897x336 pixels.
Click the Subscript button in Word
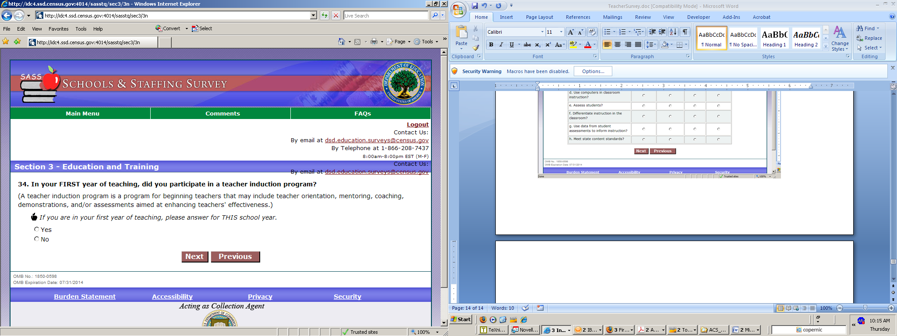click(x=538, y=45)
